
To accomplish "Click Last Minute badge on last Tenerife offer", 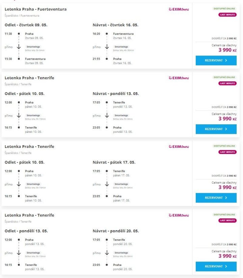I will (x=227, y=220).
